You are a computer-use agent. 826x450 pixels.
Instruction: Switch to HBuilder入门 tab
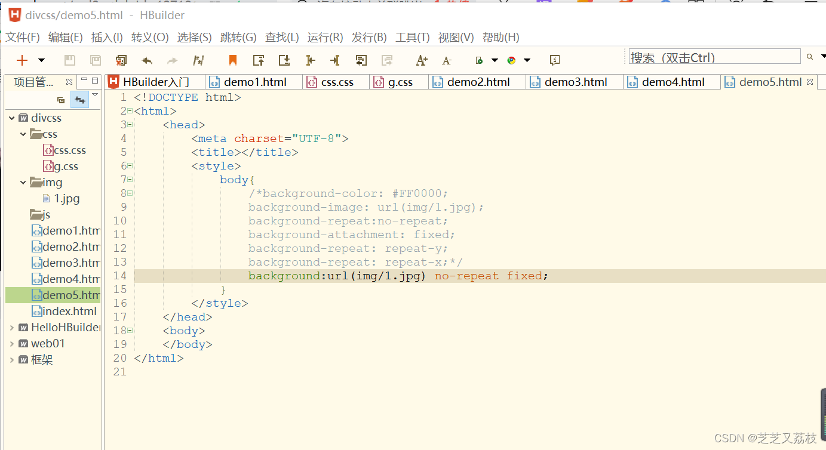(x=155, y=82)
